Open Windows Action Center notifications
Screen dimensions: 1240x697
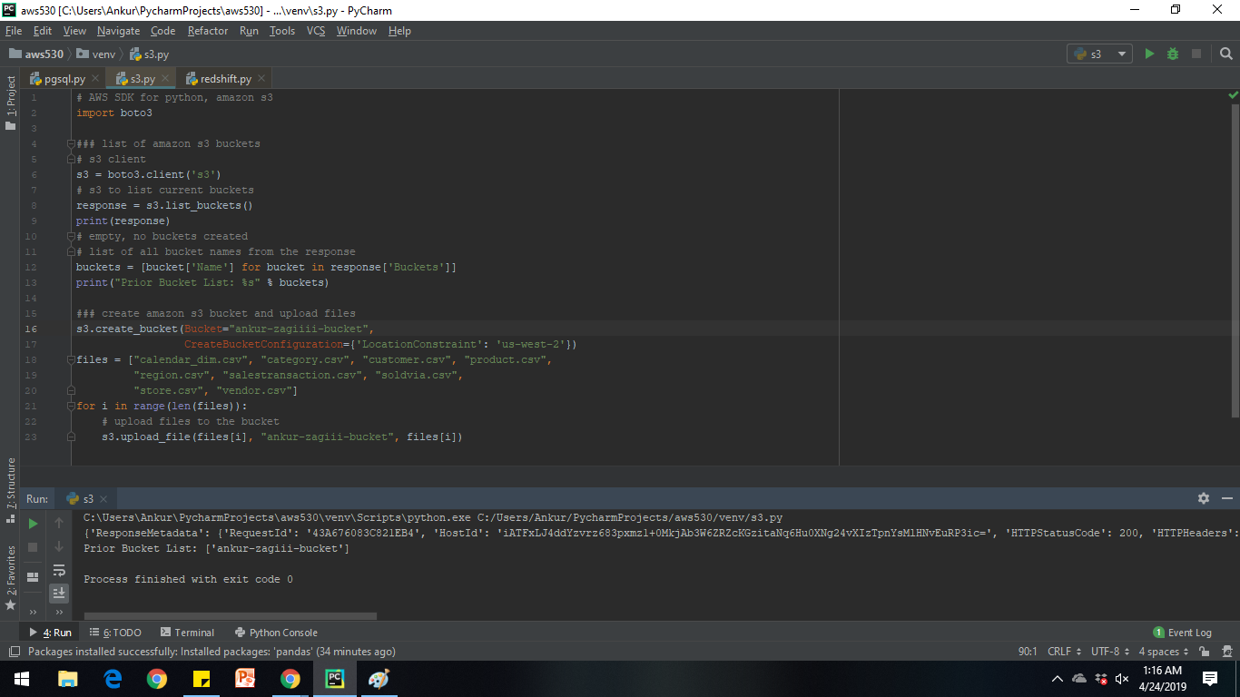[1210, 679]
